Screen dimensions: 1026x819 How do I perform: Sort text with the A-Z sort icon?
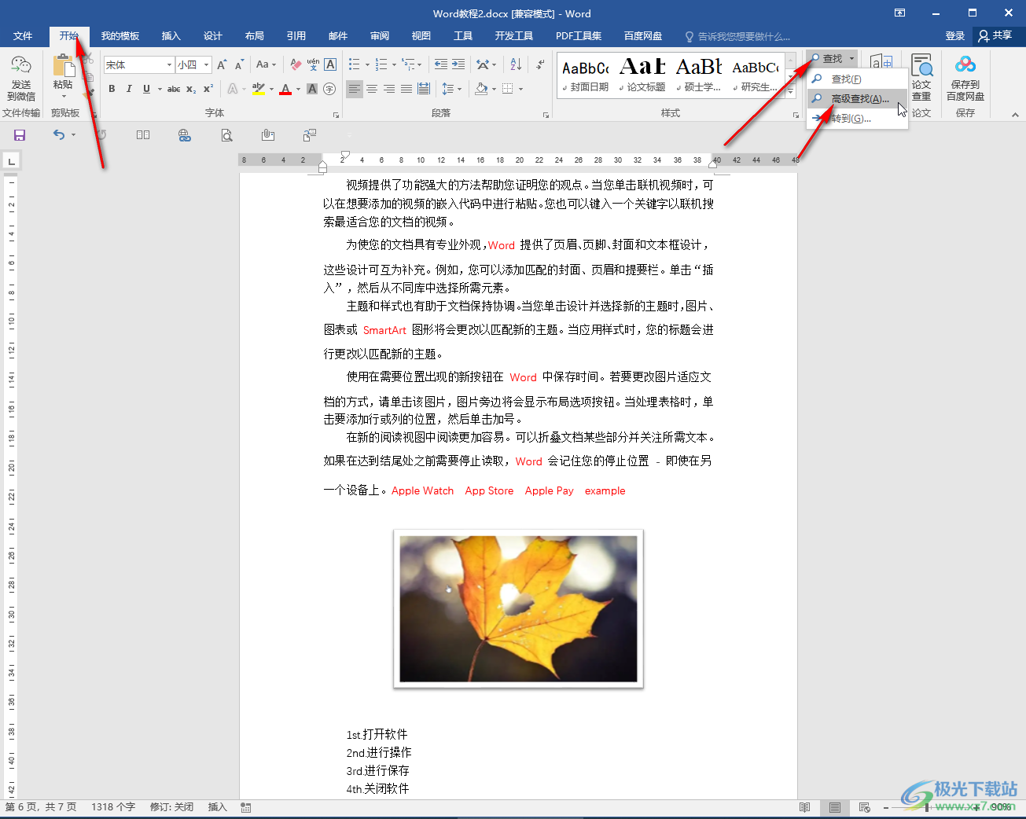click(x=516, y=64)
